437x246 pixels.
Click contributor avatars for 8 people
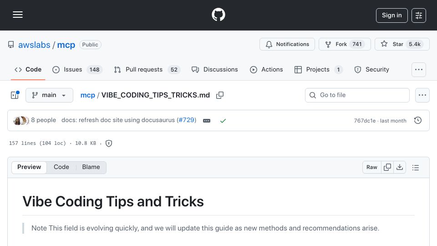point(20,120)
